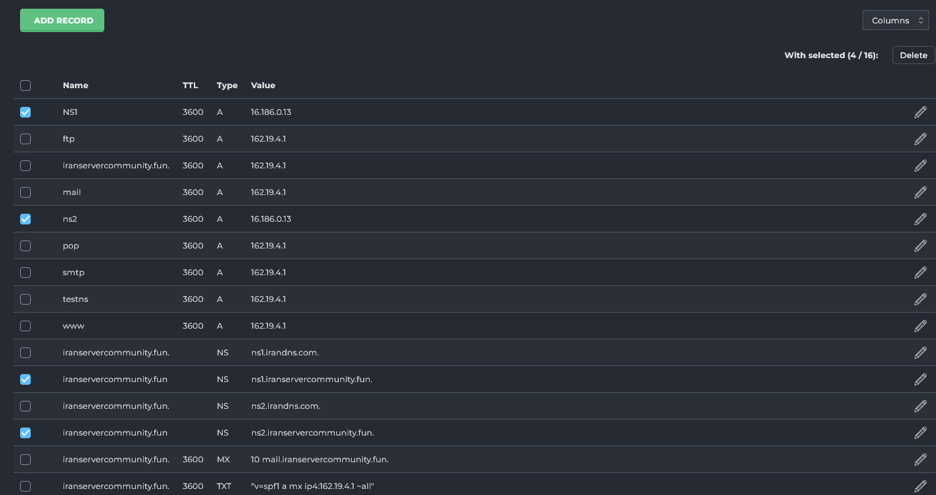This screenshot has width=936, height=495.
Task: Click pencil icon for smtp record
Action: point(920,273)
